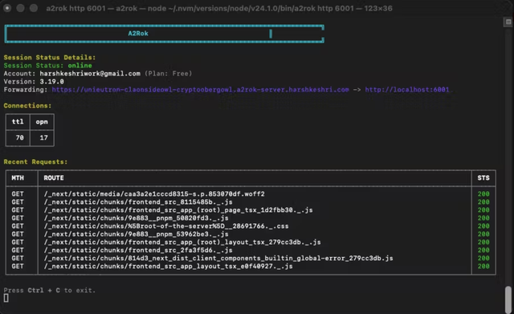Click the 200 status of the global-error row

pyautogui.click(x=483, y=259)
